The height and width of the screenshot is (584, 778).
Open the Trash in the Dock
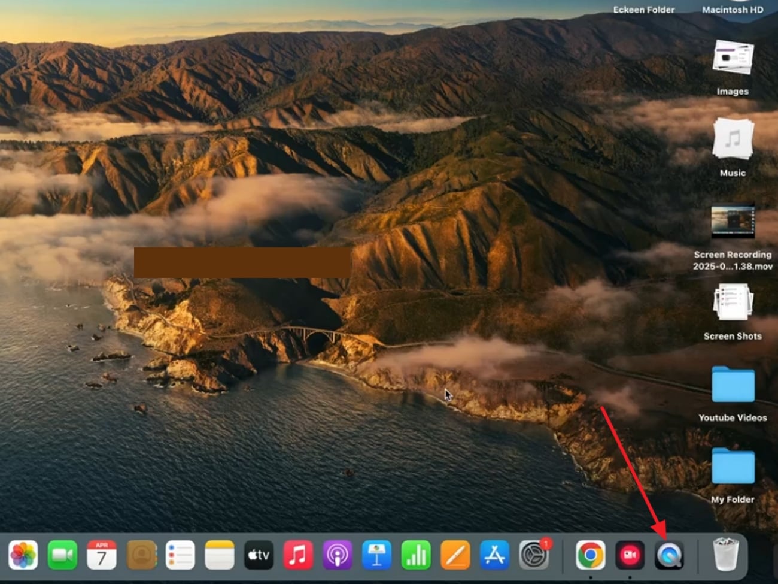tap(725, 554)
